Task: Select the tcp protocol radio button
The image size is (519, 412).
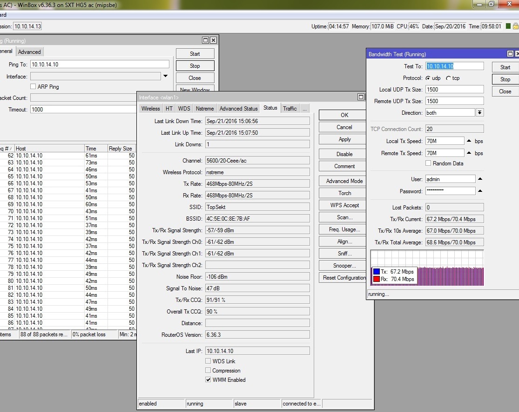Action: 448,78
